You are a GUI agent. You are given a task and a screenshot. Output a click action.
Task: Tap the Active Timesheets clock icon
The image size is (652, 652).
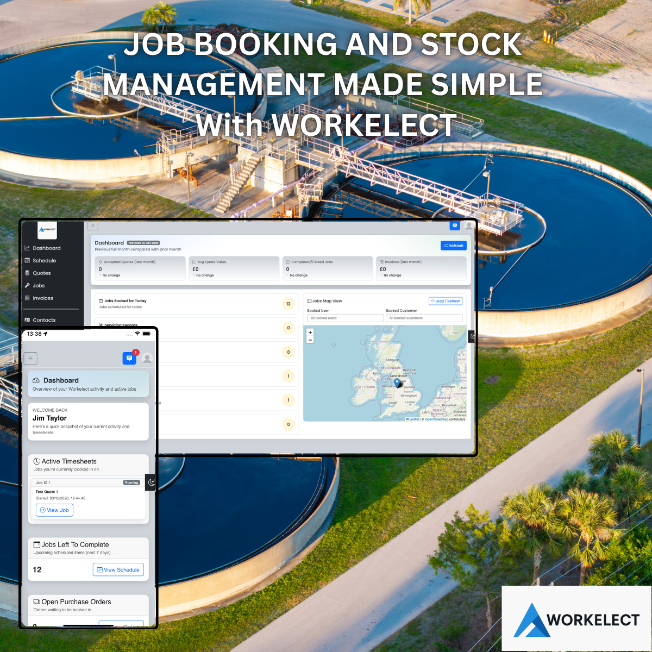tap(37, 461)
